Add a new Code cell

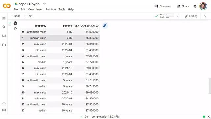tap(16, 16)
